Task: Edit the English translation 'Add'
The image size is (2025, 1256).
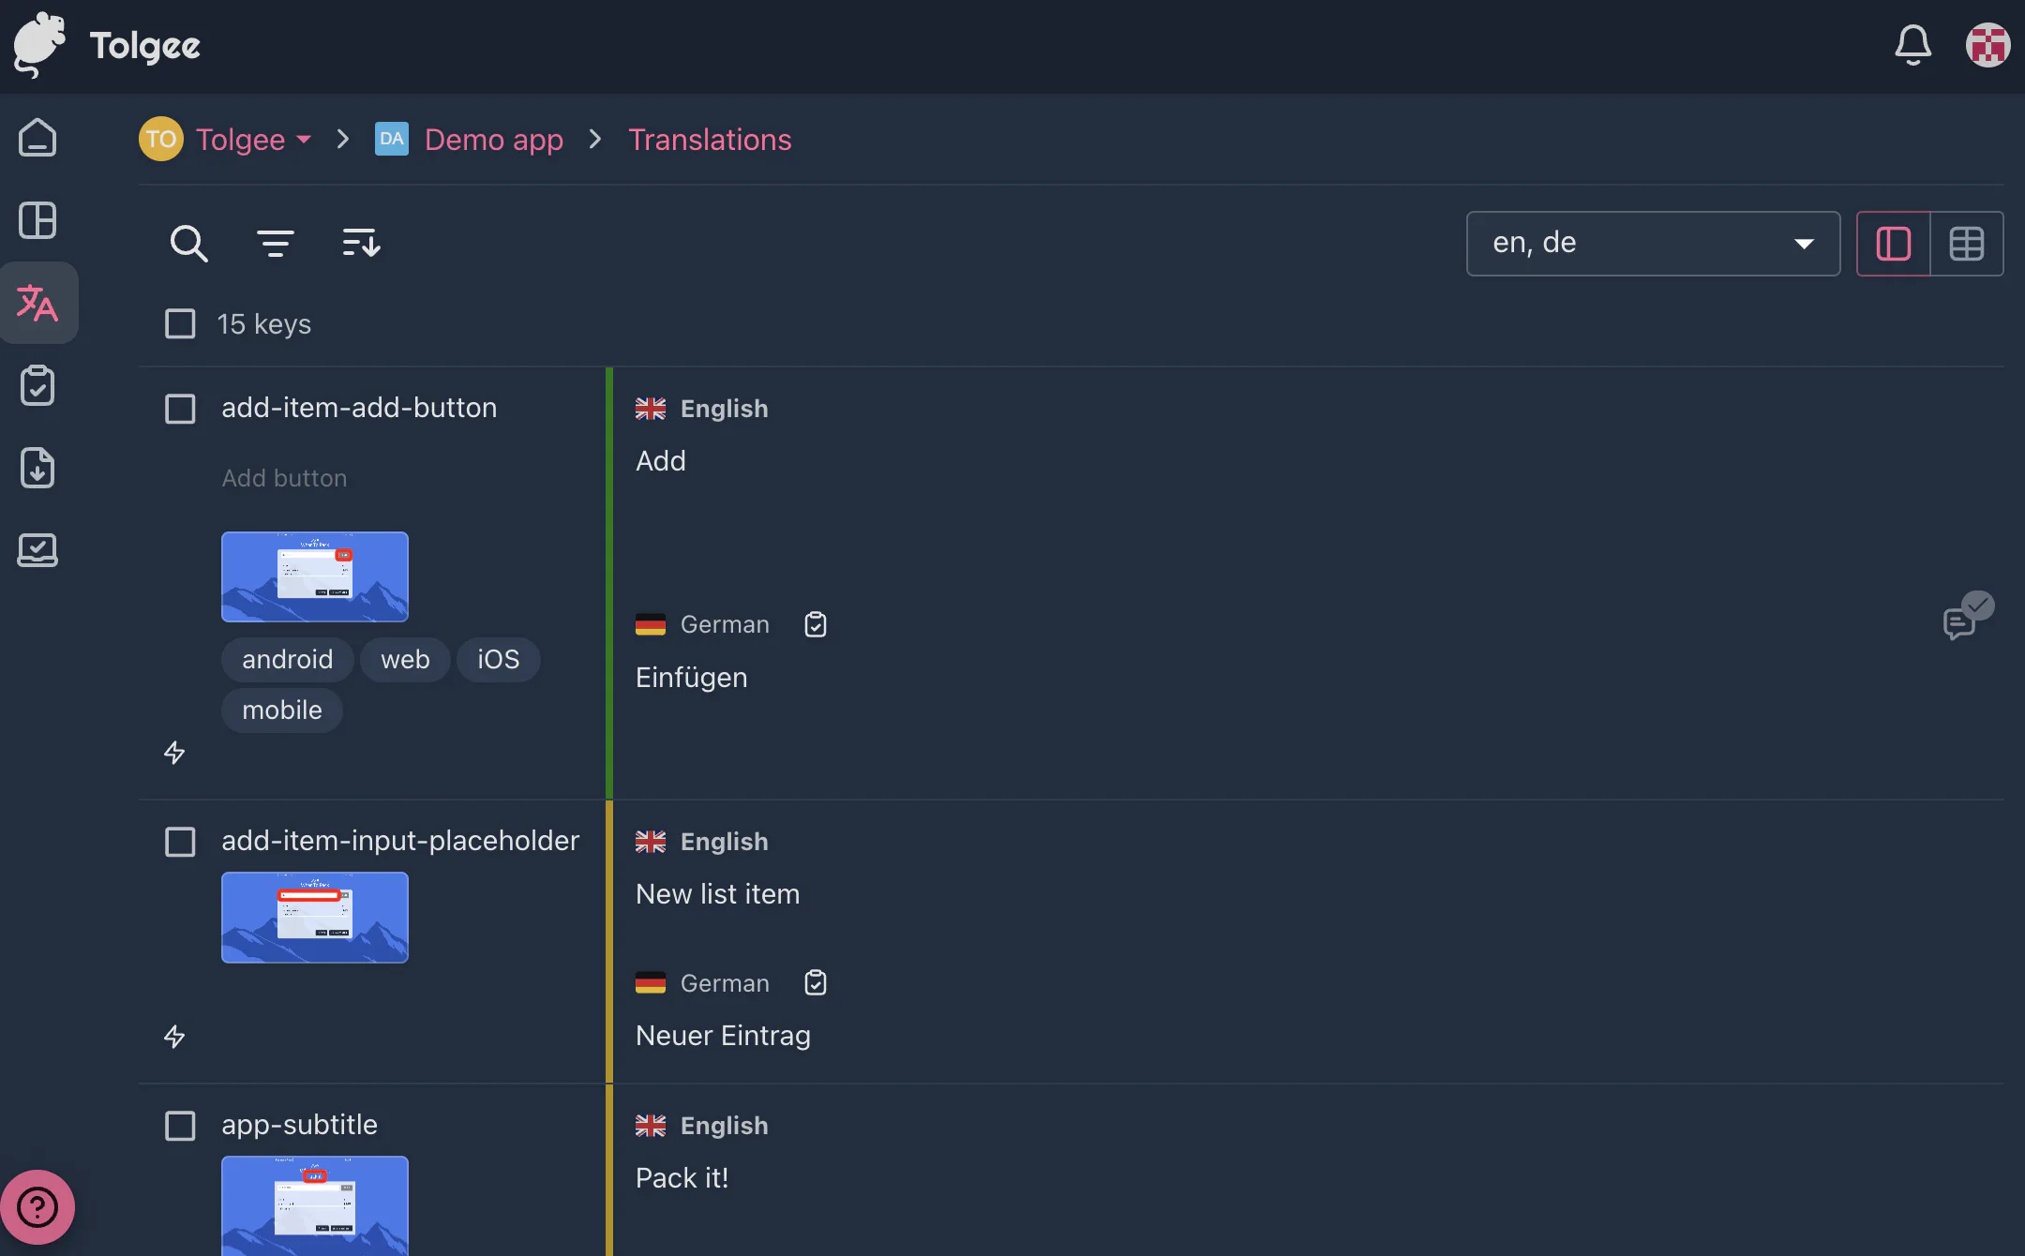Action: 661,461
